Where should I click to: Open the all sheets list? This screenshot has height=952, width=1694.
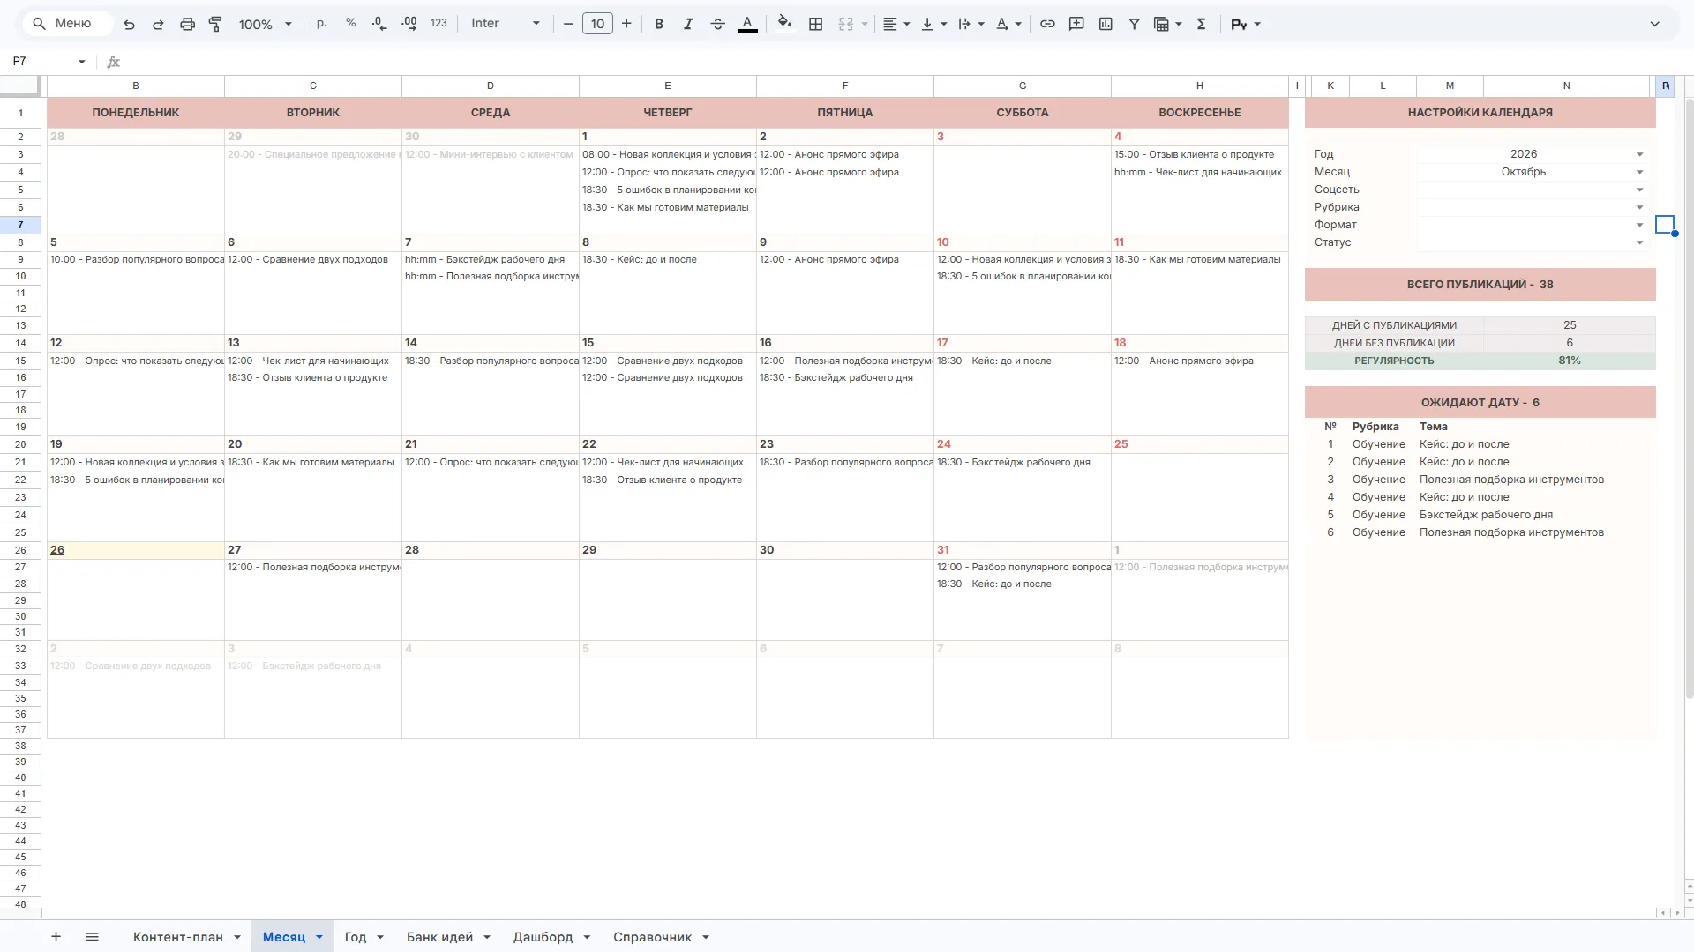[92, 937]
